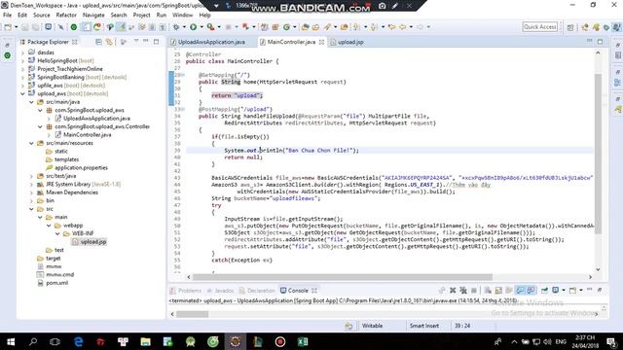Select pom.xml in Package Explorer

coord(56,283)
